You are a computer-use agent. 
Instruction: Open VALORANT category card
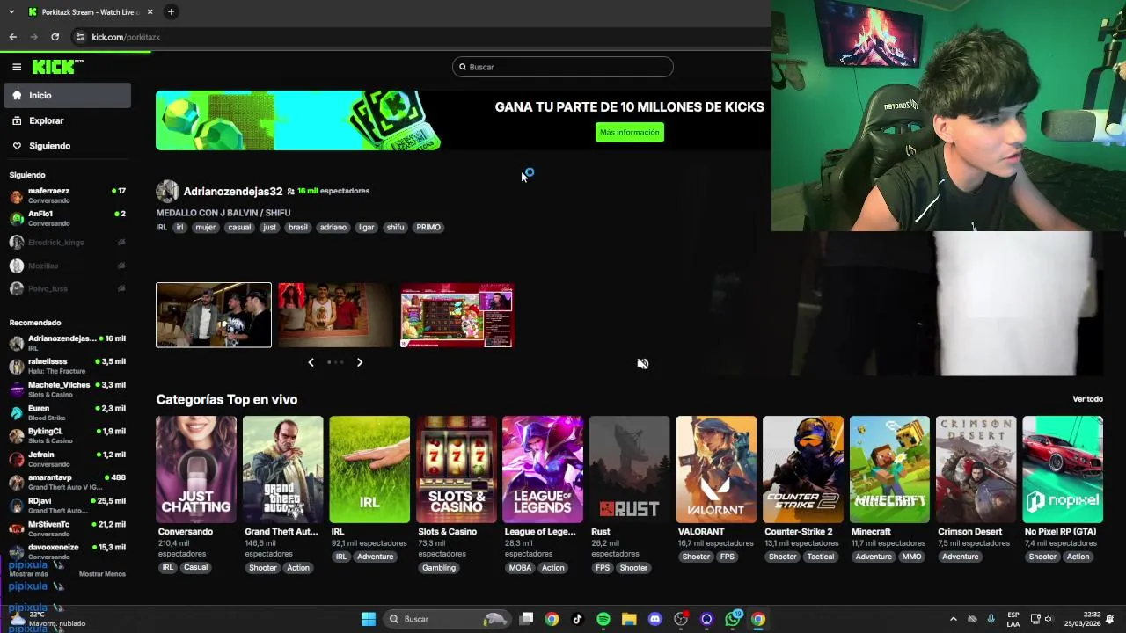716,469
